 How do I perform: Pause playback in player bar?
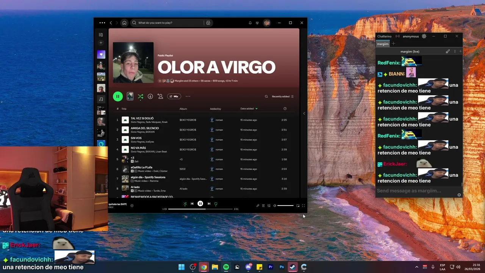200,204
